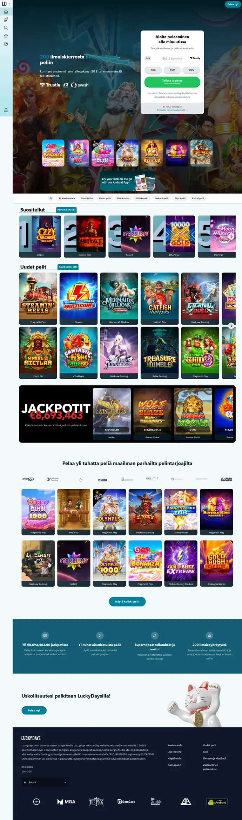The height and width of the screenshot is (820, 242).
Task: Choose the €25 deposit option
Action: point(153,70)
